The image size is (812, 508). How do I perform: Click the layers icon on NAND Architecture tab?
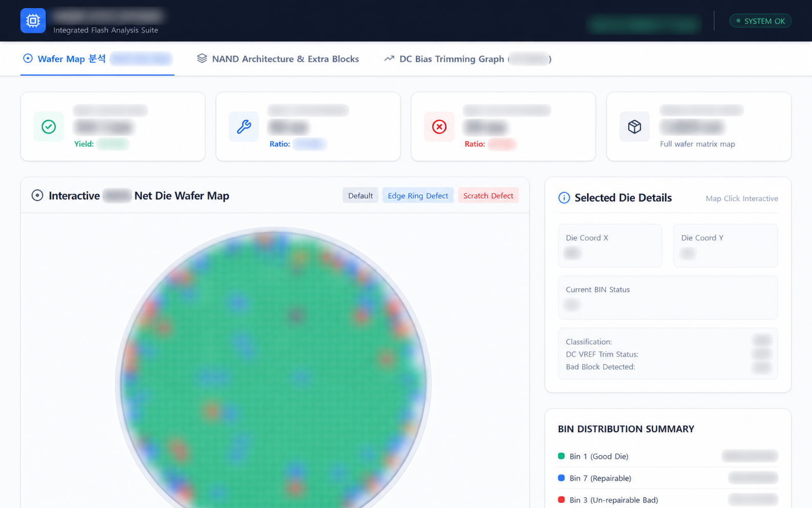click(x=202, y=58)
